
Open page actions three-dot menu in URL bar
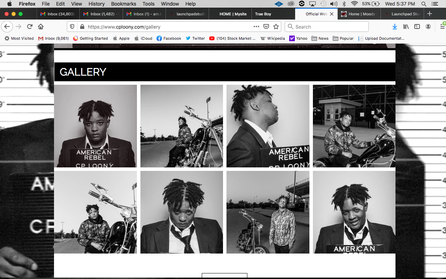coord(256,27)
